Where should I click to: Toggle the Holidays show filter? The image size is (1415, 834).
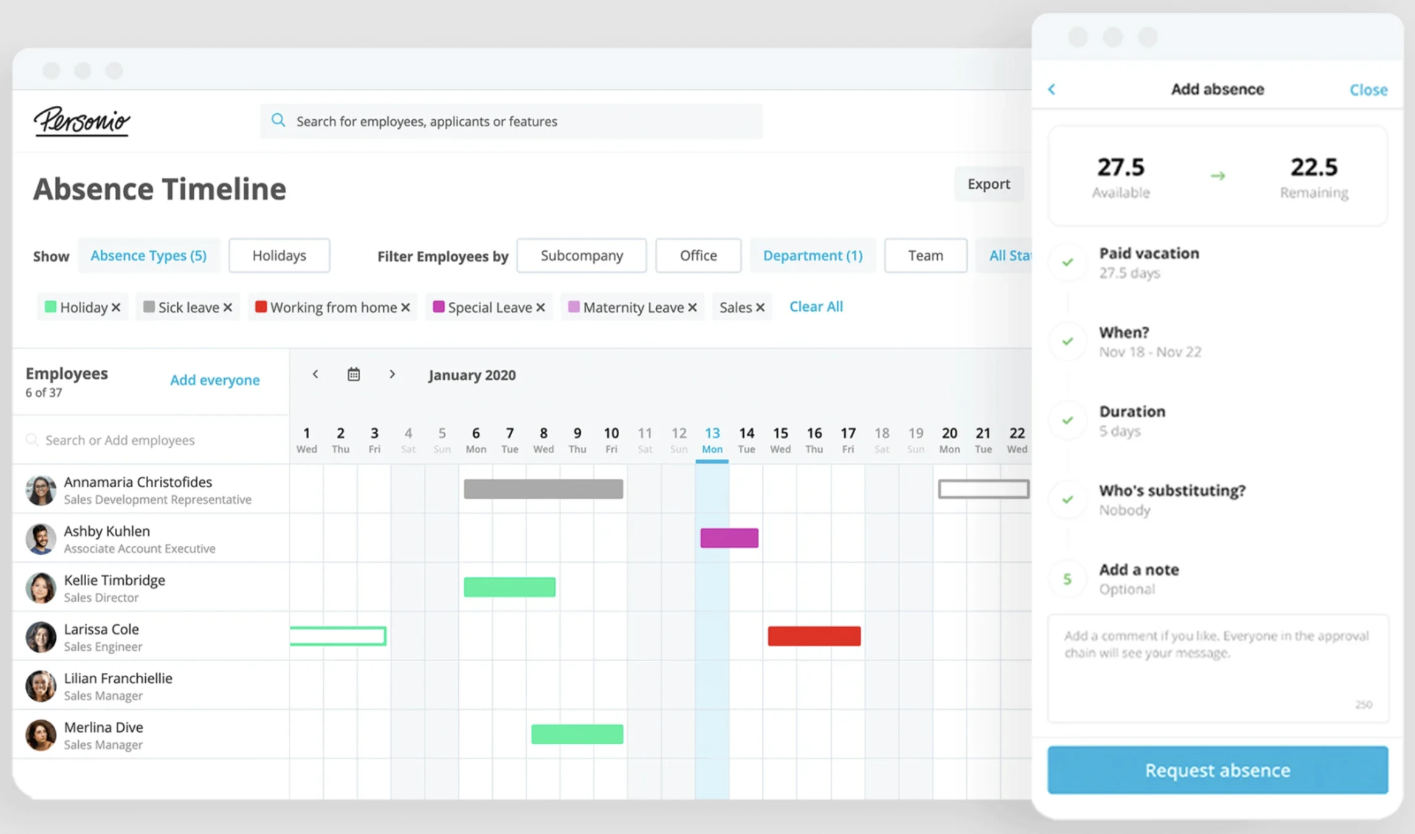point(279,255)
